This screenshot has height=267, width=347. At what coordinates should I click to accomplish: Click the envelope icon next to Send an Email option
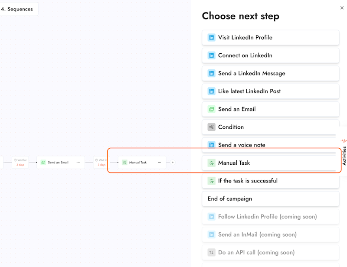tap(211, 109)
